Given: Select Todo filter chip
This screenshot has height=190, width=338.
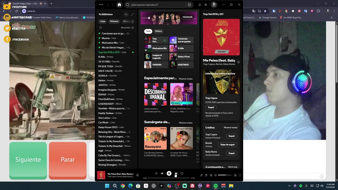Looking at the screenshot, I should tap(148, 31).
